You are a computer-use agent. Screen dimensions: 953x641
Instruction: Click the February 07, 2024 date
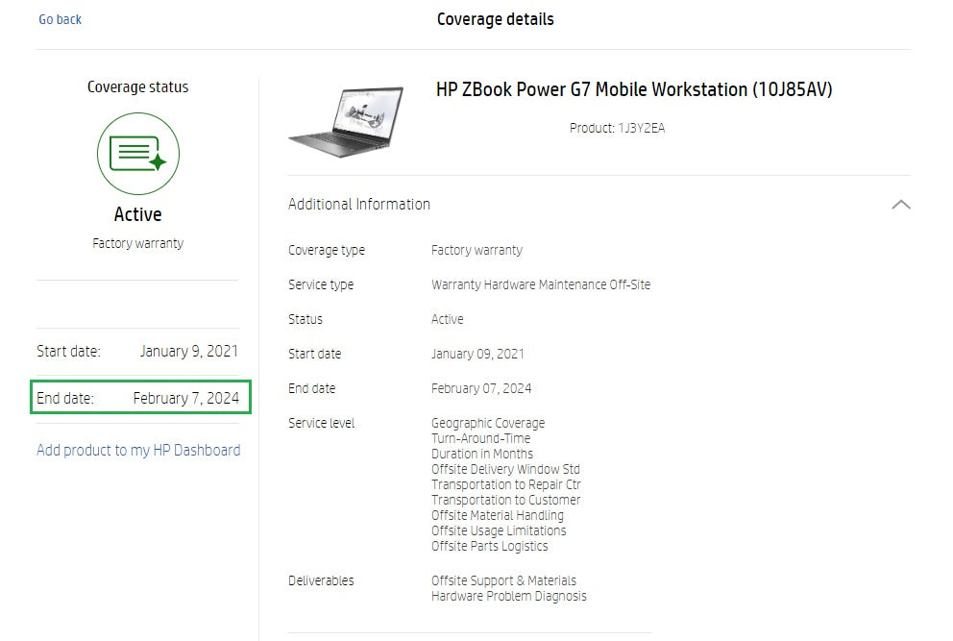click(x=481, y=388)
